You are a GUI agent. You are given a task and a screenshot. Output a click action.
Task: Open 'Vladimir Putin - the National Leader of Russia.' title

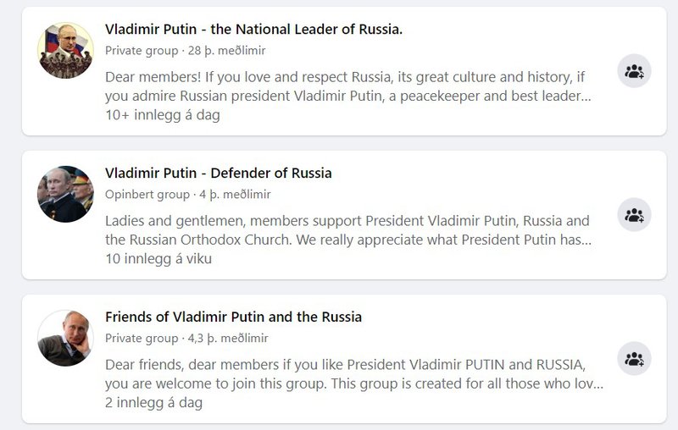tap(253, 30)
